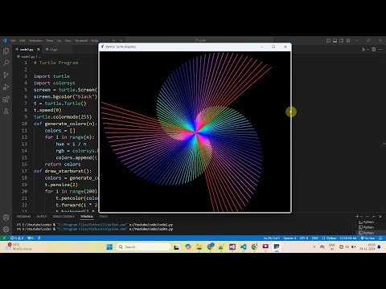Open the Accounts icon in activity bar
This screenshot has width=386, height=289.
pos(6,218)
